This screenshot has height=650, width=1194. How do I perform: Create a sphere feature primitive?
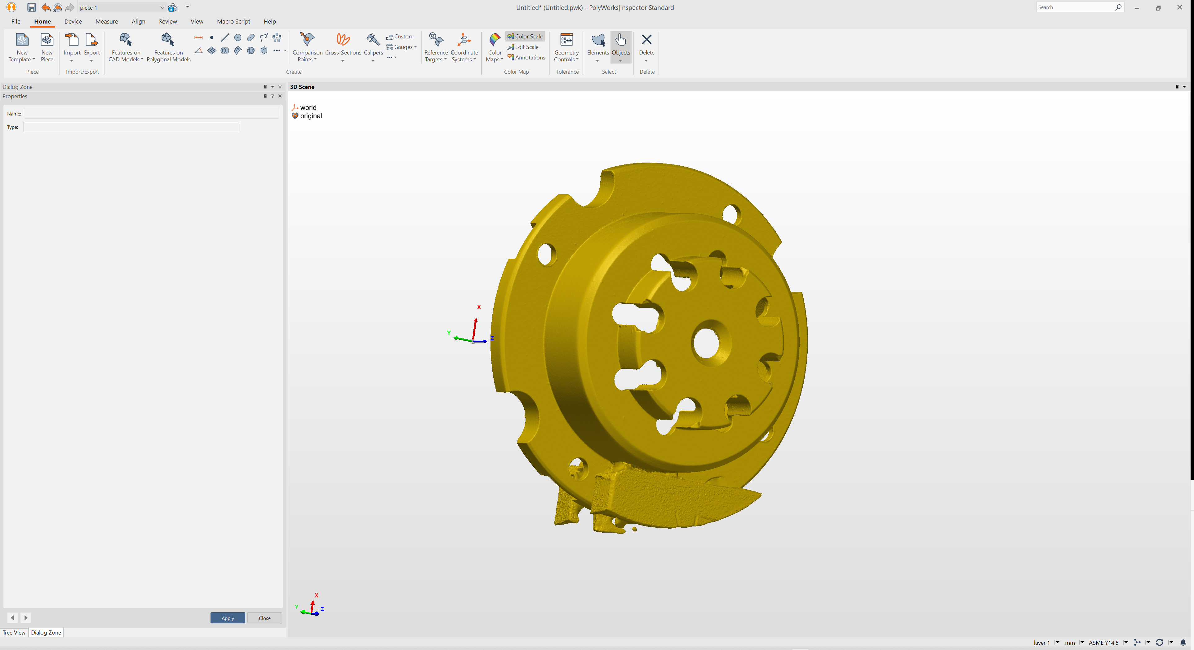pyautogui.click(x=251, y=51)
